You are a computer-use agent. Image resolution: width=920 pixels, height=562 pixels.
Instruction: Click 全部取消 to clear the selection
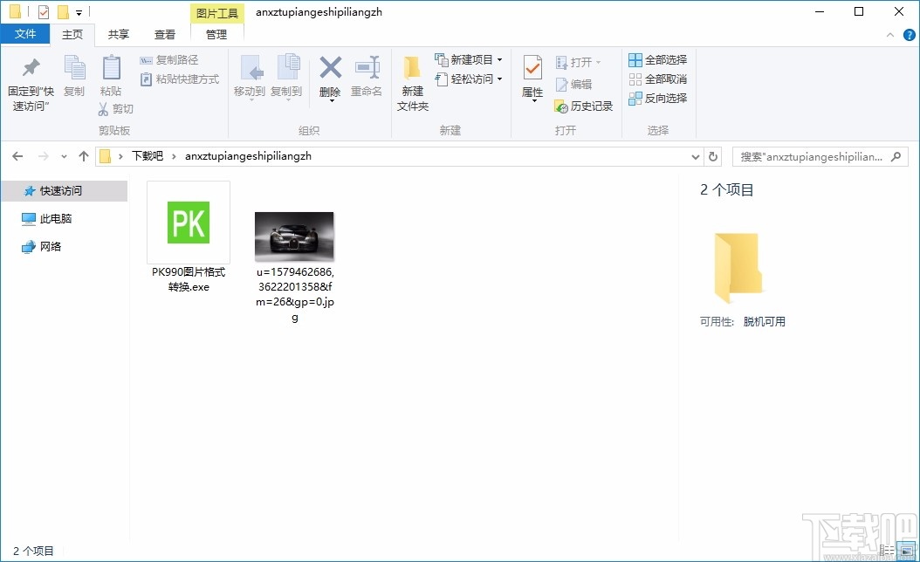click(x=657, y=79)
